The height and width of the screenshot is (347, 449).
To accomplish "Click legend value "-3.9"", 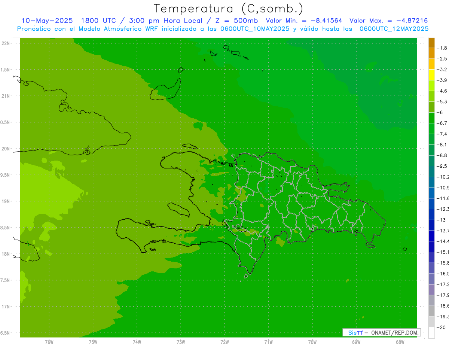I will pos(442,80).
